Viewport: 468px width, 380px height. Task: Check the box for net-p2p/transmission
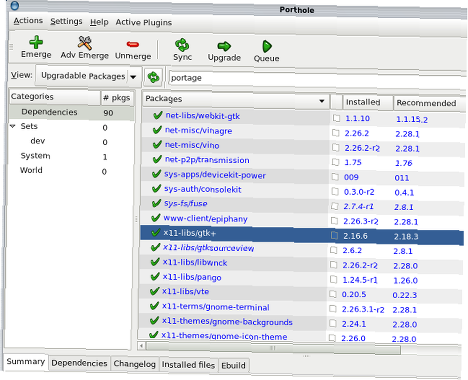(x=336, y=162)
